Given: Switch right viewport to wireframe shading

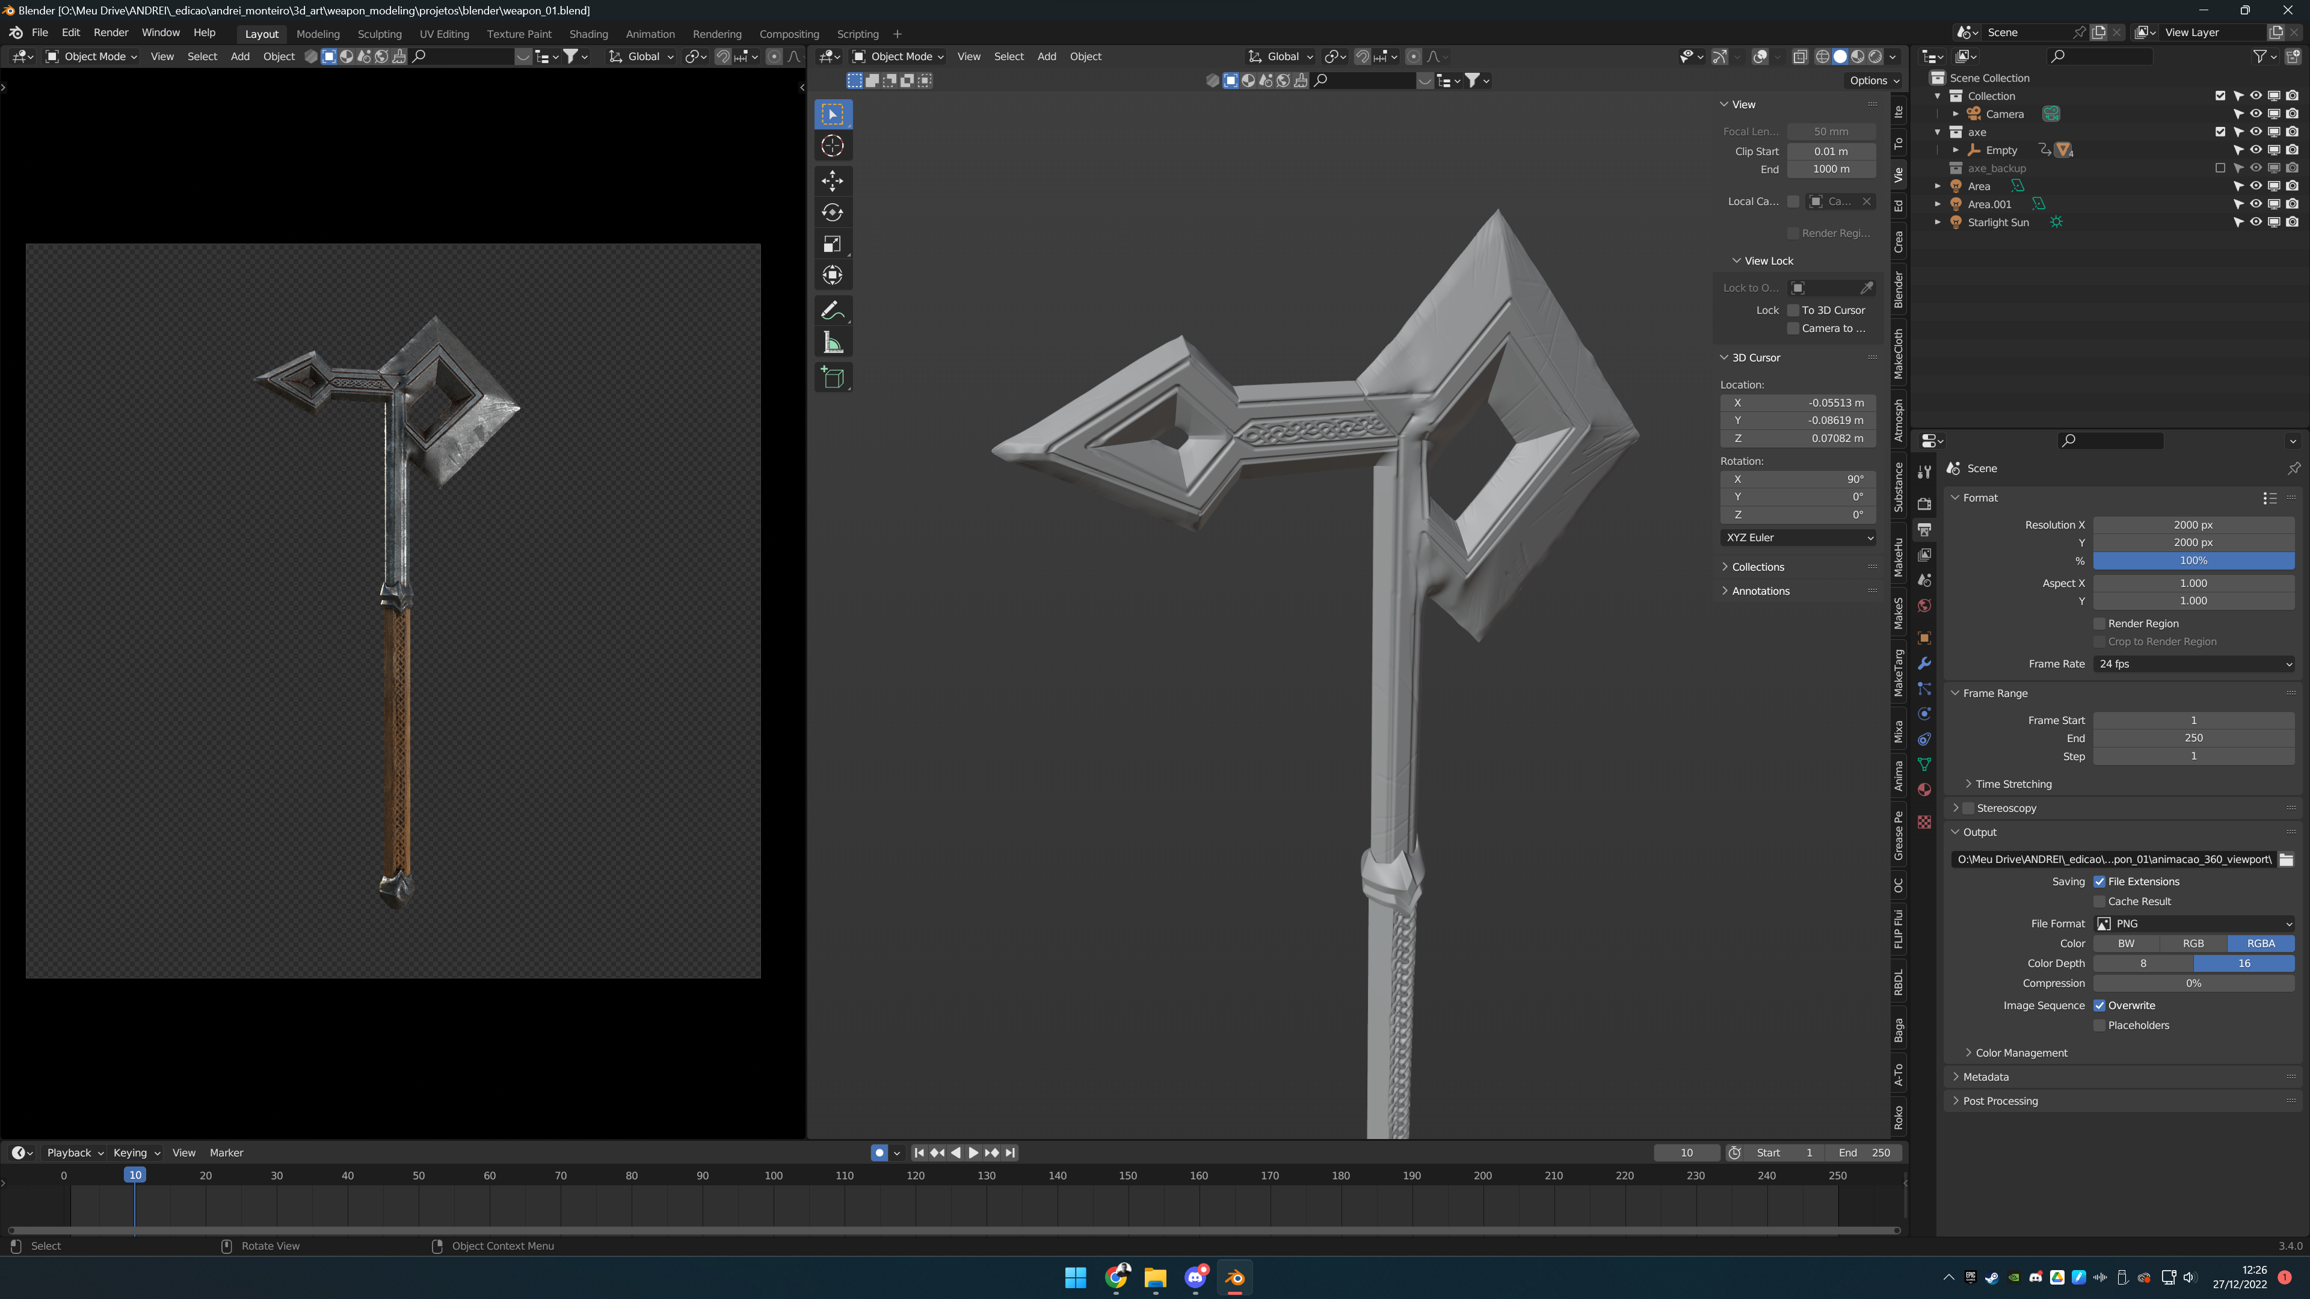Looking at the screenshot, I should click(1822, 57).
